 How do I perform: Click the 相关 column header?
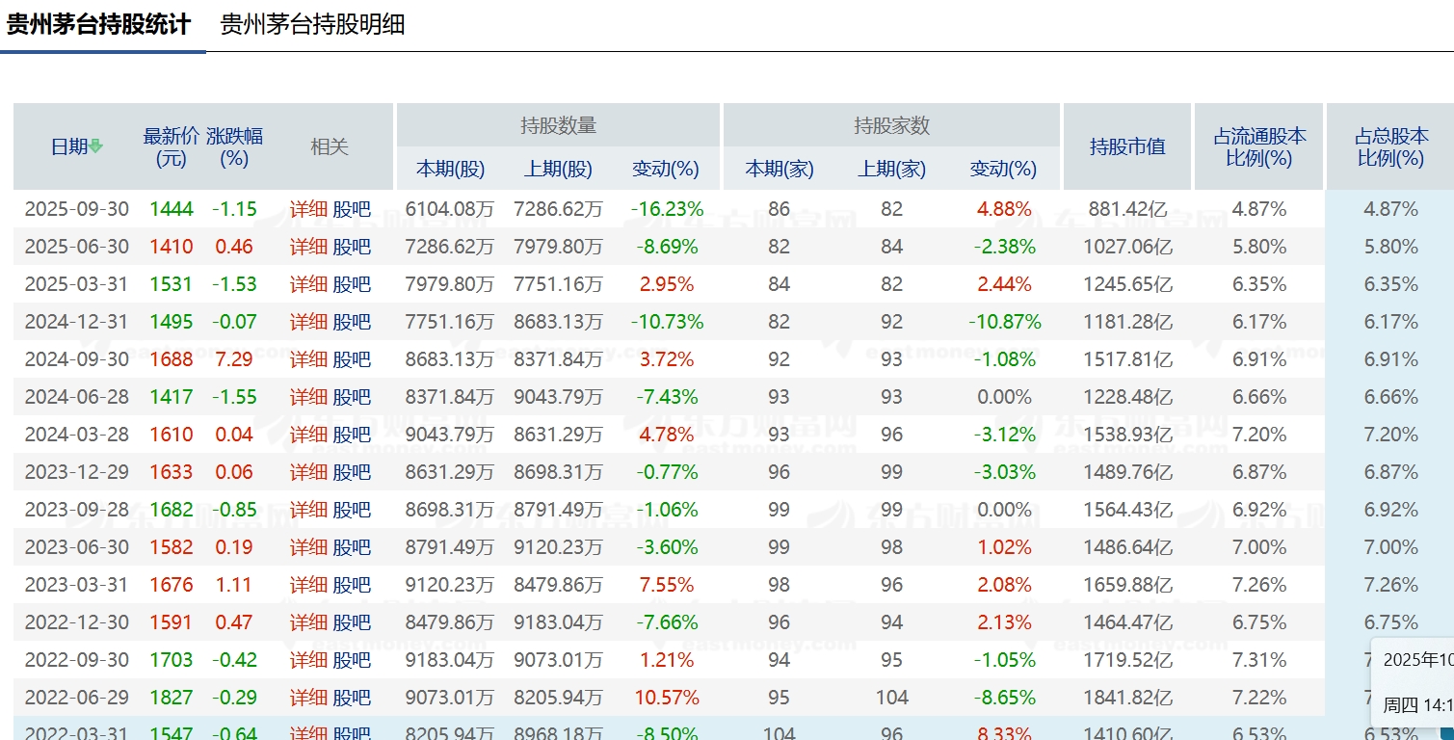[x=329, y=146]
